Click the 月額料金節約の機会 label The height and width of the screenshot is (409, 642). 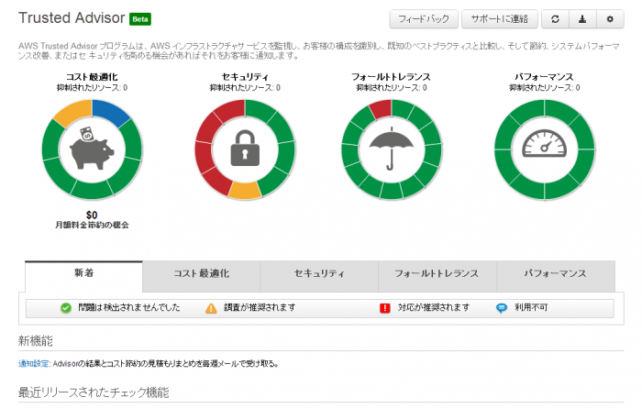click(92, 225)
